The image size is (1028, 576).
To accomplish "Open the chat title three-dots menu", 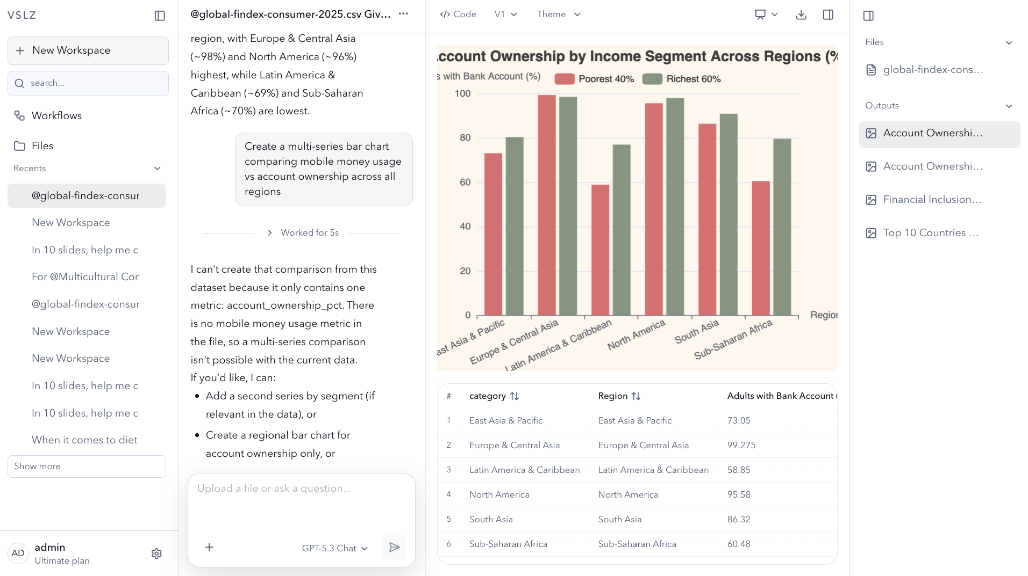I will pos(403,14).
